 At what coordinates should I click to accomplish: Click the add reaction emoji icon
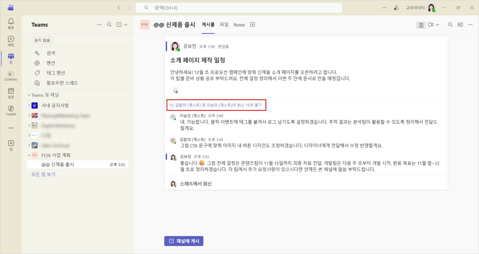[175, 91]
